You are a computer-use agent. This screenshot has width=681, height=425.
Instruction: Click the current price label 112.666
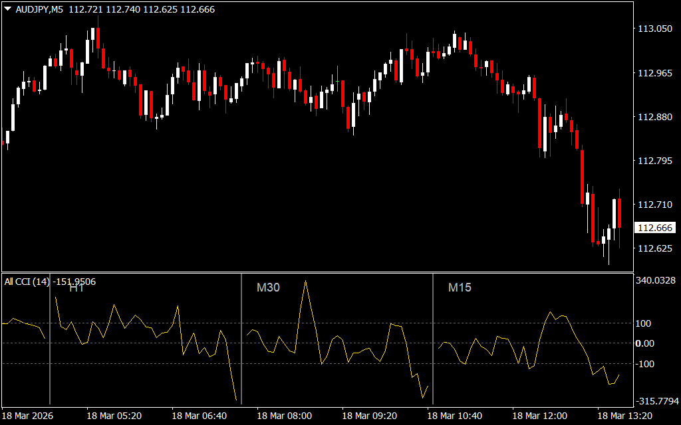pos(654,228)
